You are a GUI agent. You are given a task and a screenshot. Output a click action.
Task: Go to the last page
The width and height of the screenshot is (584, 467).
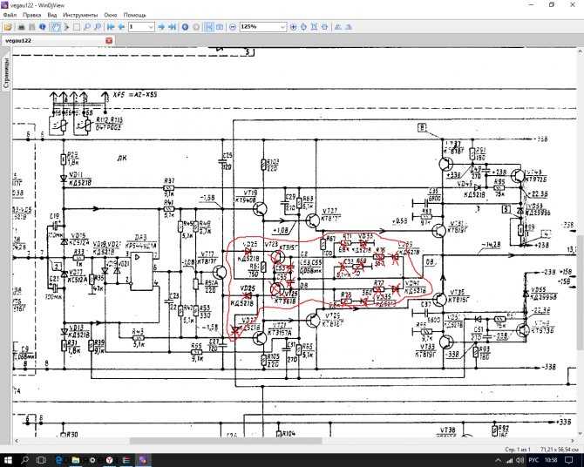[x=172, y=27]
